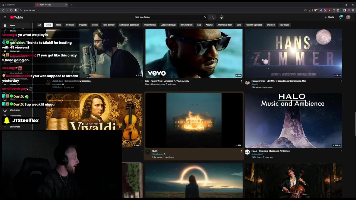Open the extensions puzzle piece icon

click(334, 10)
